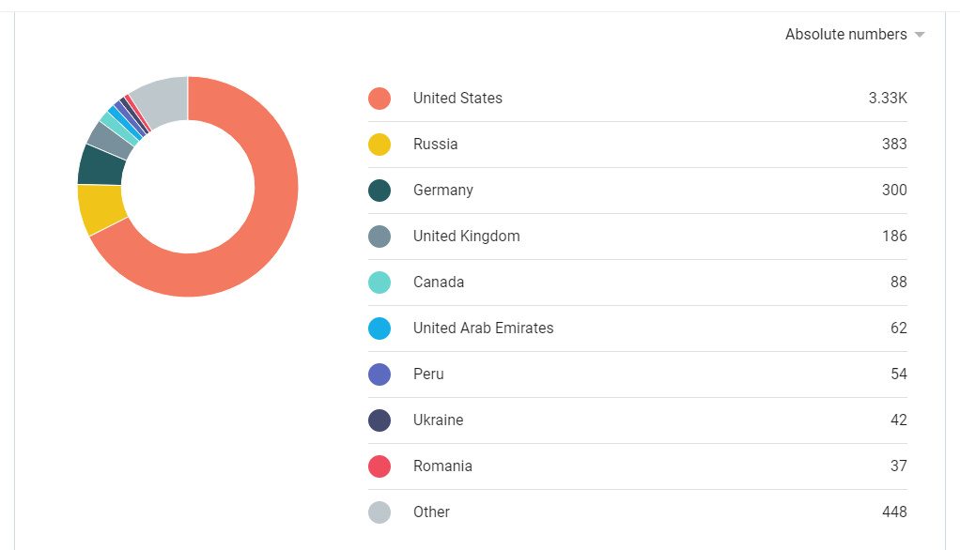960x550 pixels.
Task: Click the Peru purple legend dot
Action: [x=379, y=374]
